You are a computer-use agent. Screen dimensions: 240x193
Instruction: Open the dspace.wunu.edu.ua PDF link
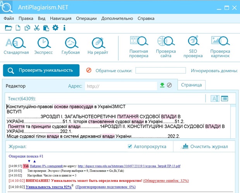click(x=129, y=166)
